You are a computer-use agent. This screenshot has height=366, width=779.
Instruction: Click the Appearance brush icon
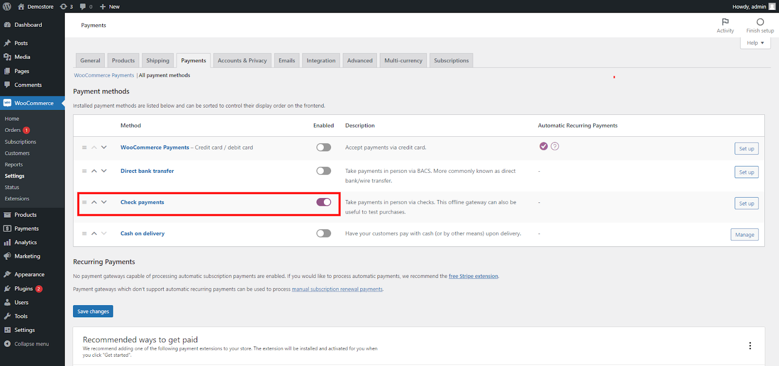point(7,274)
